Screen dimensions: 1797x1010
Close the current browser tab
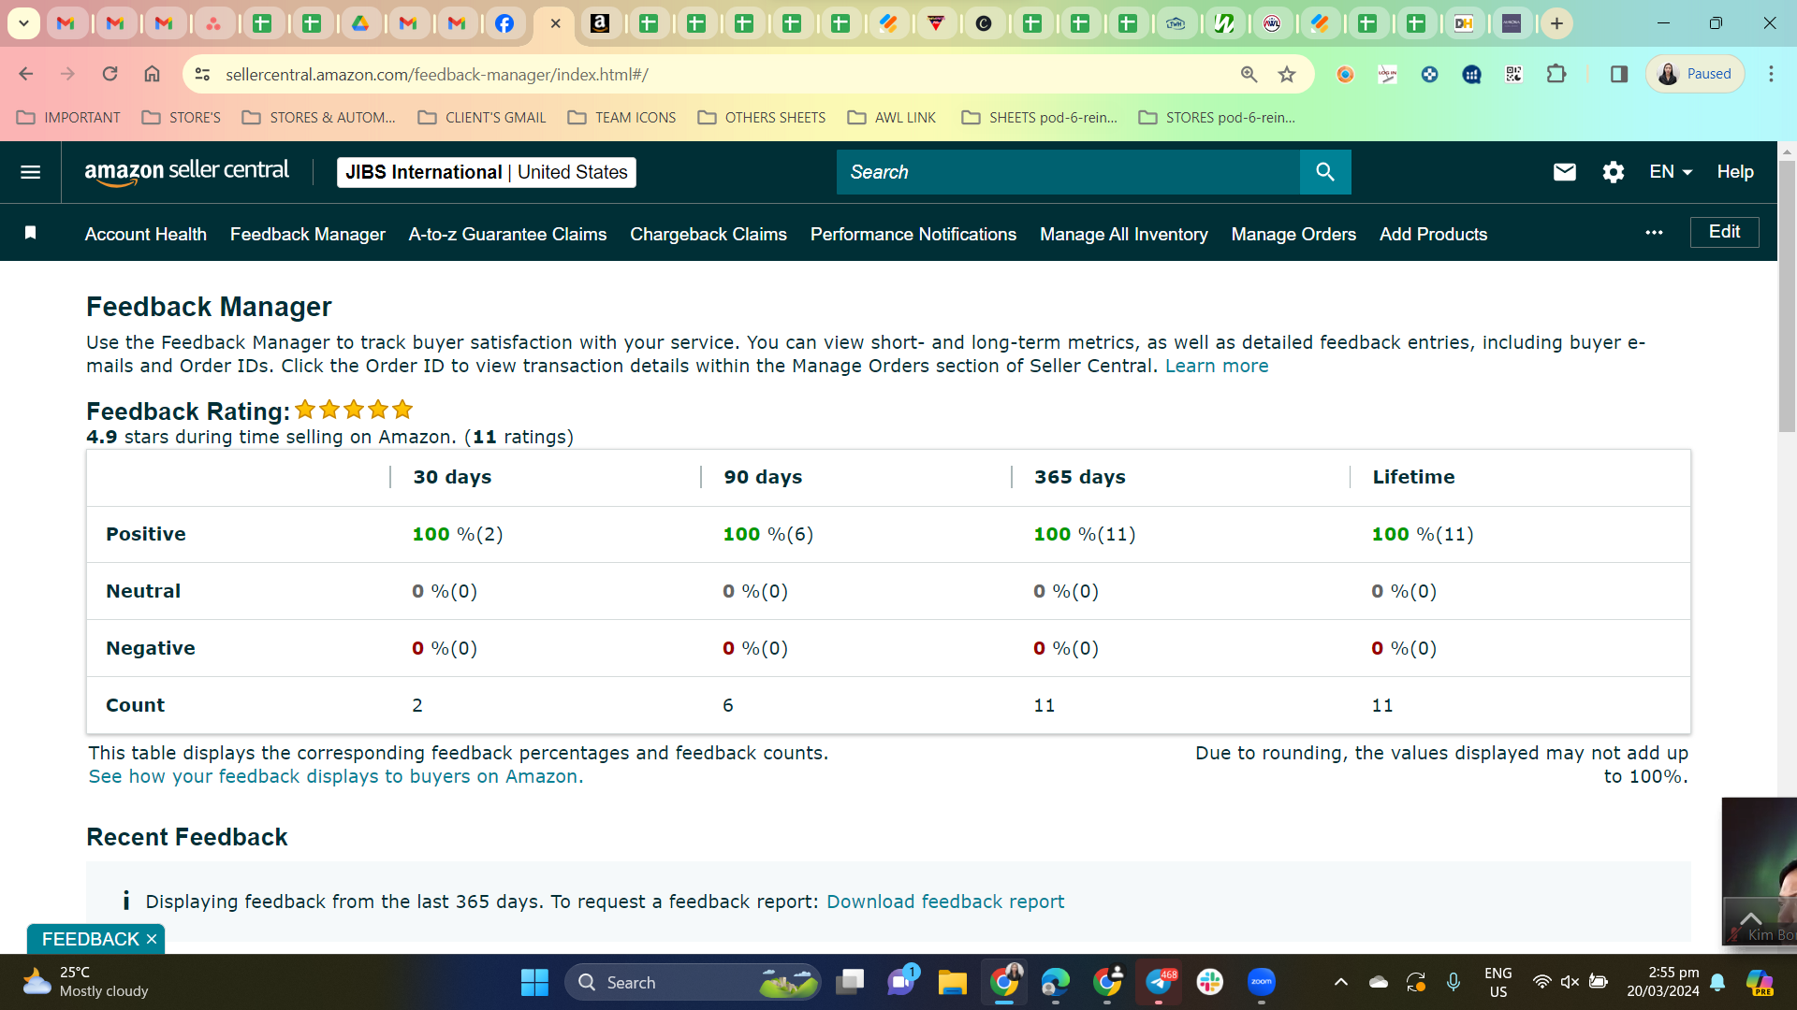click(555, 23)
